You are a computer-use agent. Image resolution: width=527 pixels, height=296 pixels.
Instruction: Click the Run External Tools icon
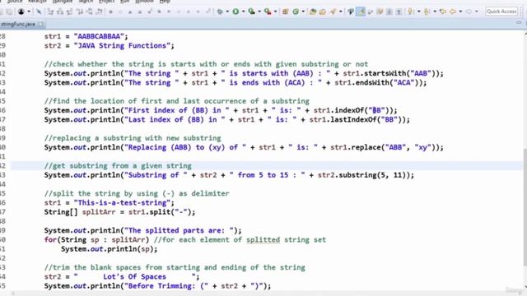pyautogui.click(x=268, y=12)
